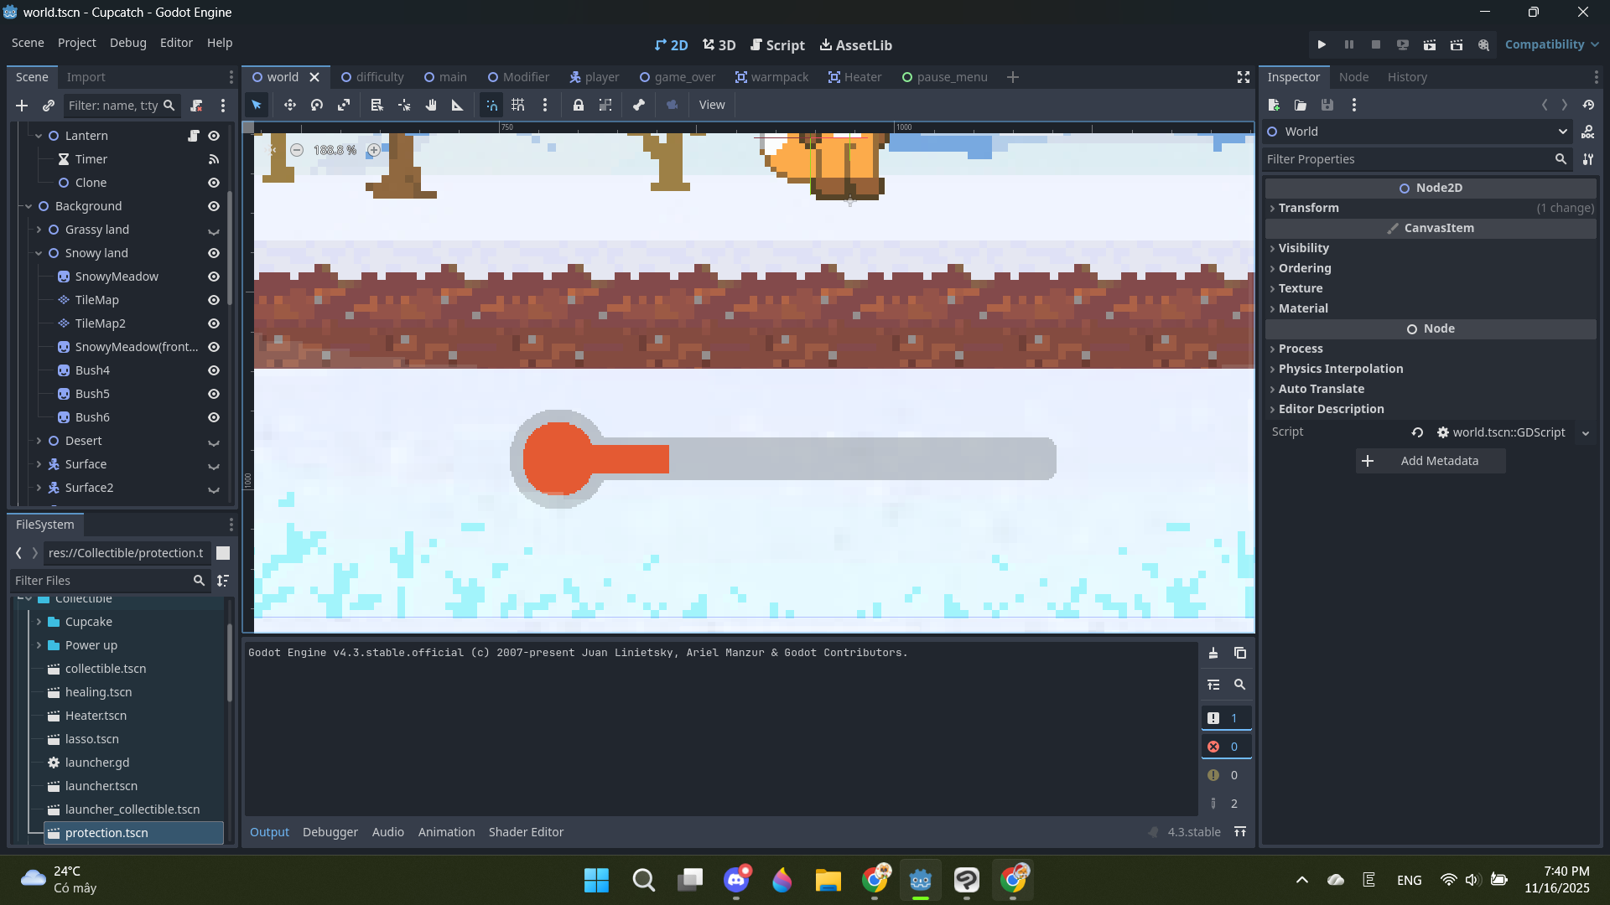Clear output with broom icon
Screen dimensions: 1610x905
(x=1213, y=653)
